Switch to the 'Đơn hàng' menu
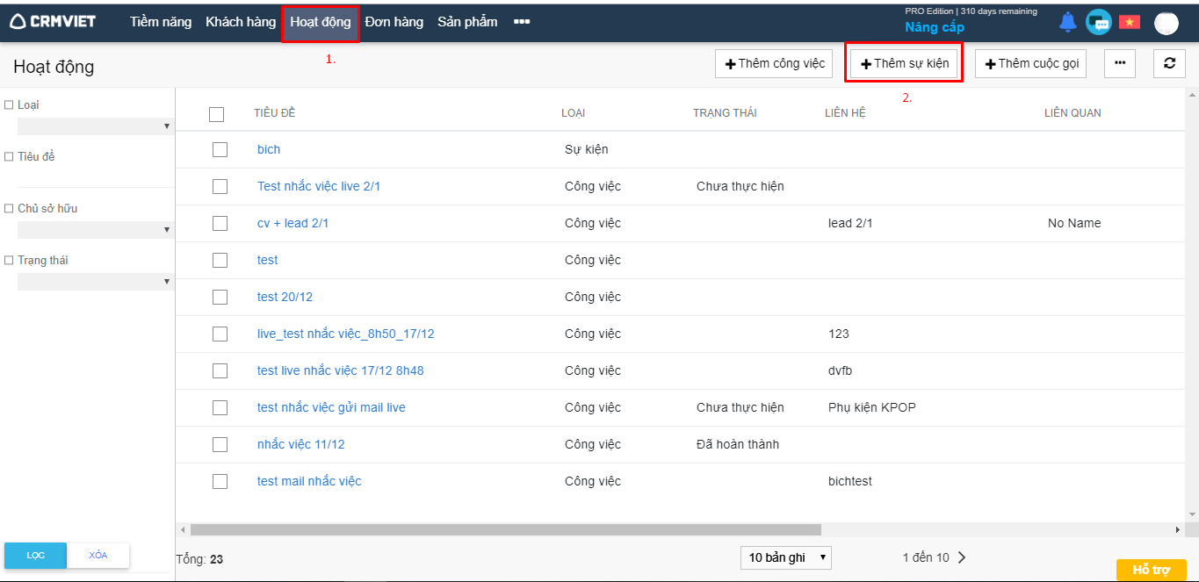This screenshot has width=1199, height=582. [394, 22]
